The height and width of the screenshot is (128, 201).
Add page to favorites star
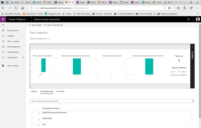pyautogui.click(x=169, y=8)
